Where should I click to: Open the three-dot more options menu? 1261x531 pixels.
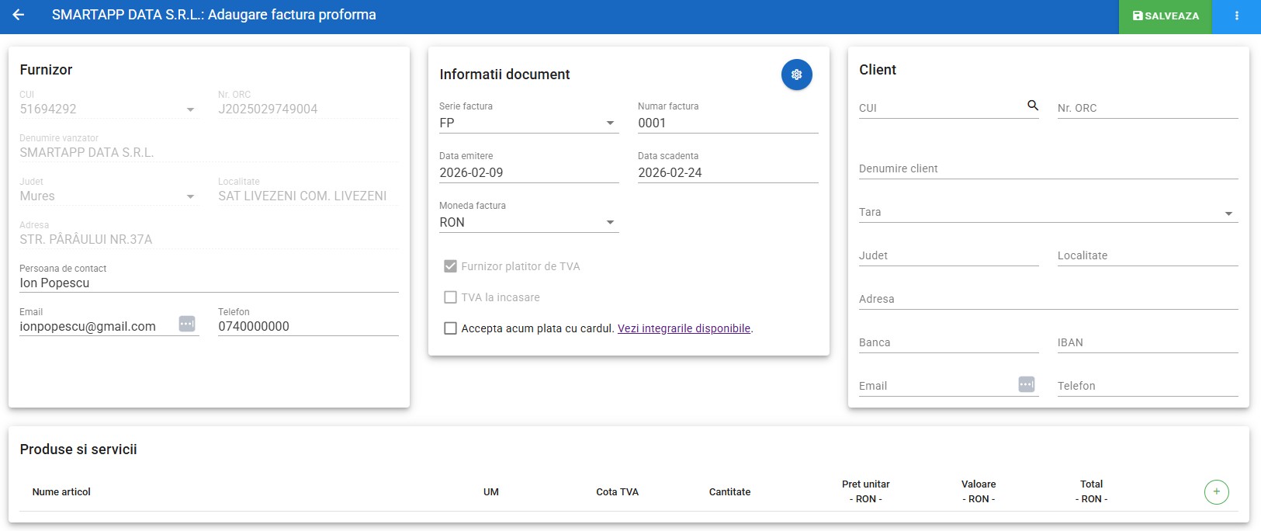click(x=1236, y=16)
